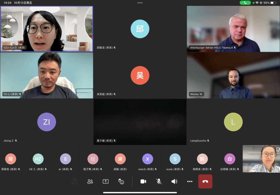Tap the Yin Li video tile
The width and height of the screenshot is (280, 195).
tap(47, 75)
